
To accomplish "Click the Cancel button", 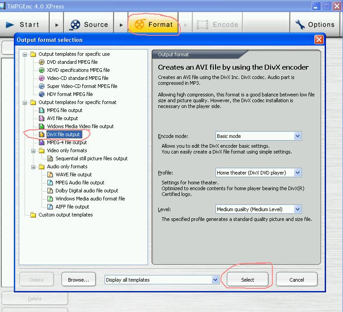I will coord(296,279).
